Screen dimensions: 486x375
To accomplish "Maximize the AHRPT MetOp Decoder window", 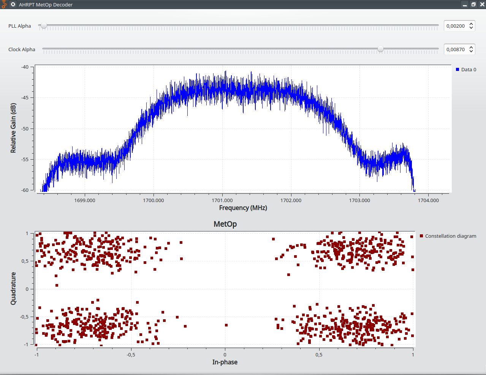I will pyautogui.click(x=473, y=5).
